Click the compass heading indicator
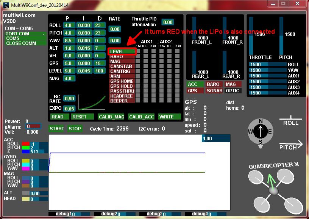The height and width of the screenshot is (219, 309). point(261,132)
